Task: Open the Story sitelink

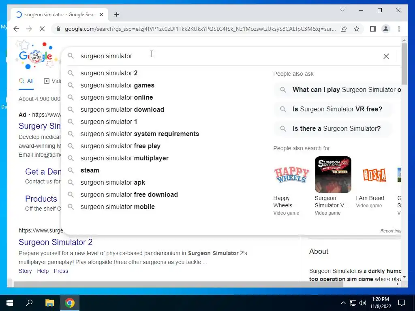Action: pyautogui.click(x=25, y=271)
